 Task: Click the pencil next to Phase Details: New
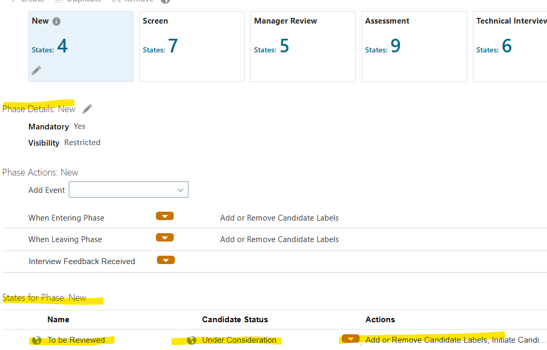[x=87, y=108]
